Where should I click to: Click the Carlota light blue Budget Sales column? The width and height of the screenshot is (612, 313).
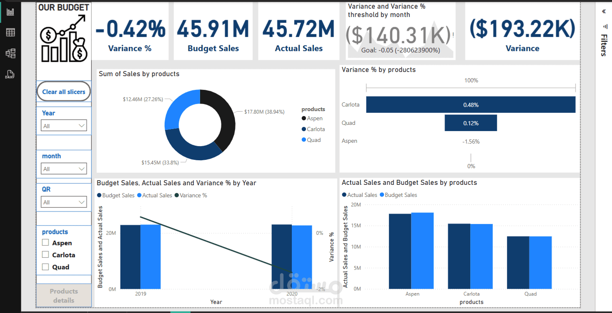pos(482,256)
